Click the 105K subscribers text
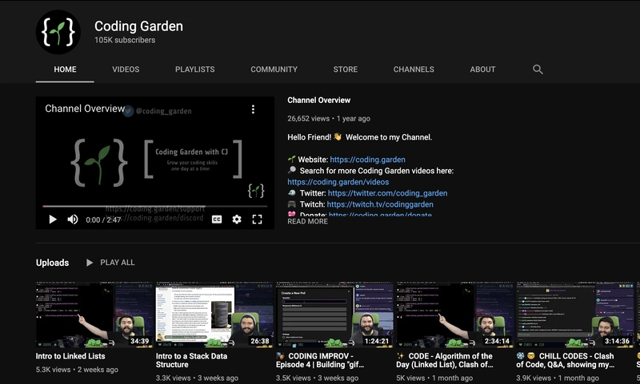The image size is (640, 384). point(125,40)
